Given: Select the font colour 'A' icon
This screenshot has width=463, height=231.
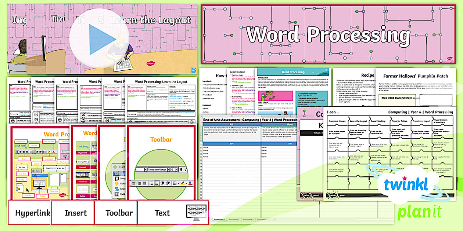Looking at the screenshot, I should 190,183.
